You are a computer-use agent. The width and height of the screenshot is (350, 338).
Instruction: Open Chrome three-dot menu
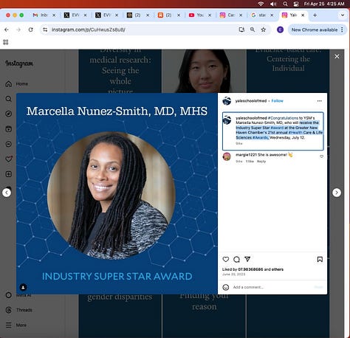point(342,30)
